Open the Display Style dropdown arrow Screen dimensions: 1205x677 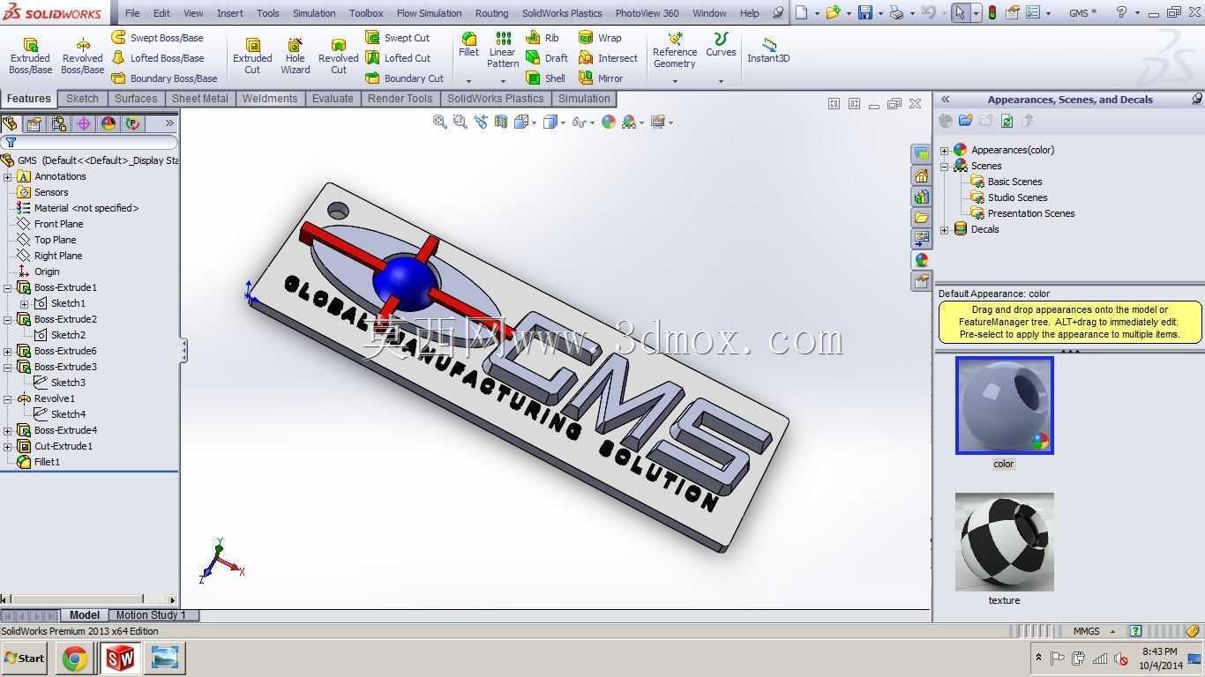point(563,123)
